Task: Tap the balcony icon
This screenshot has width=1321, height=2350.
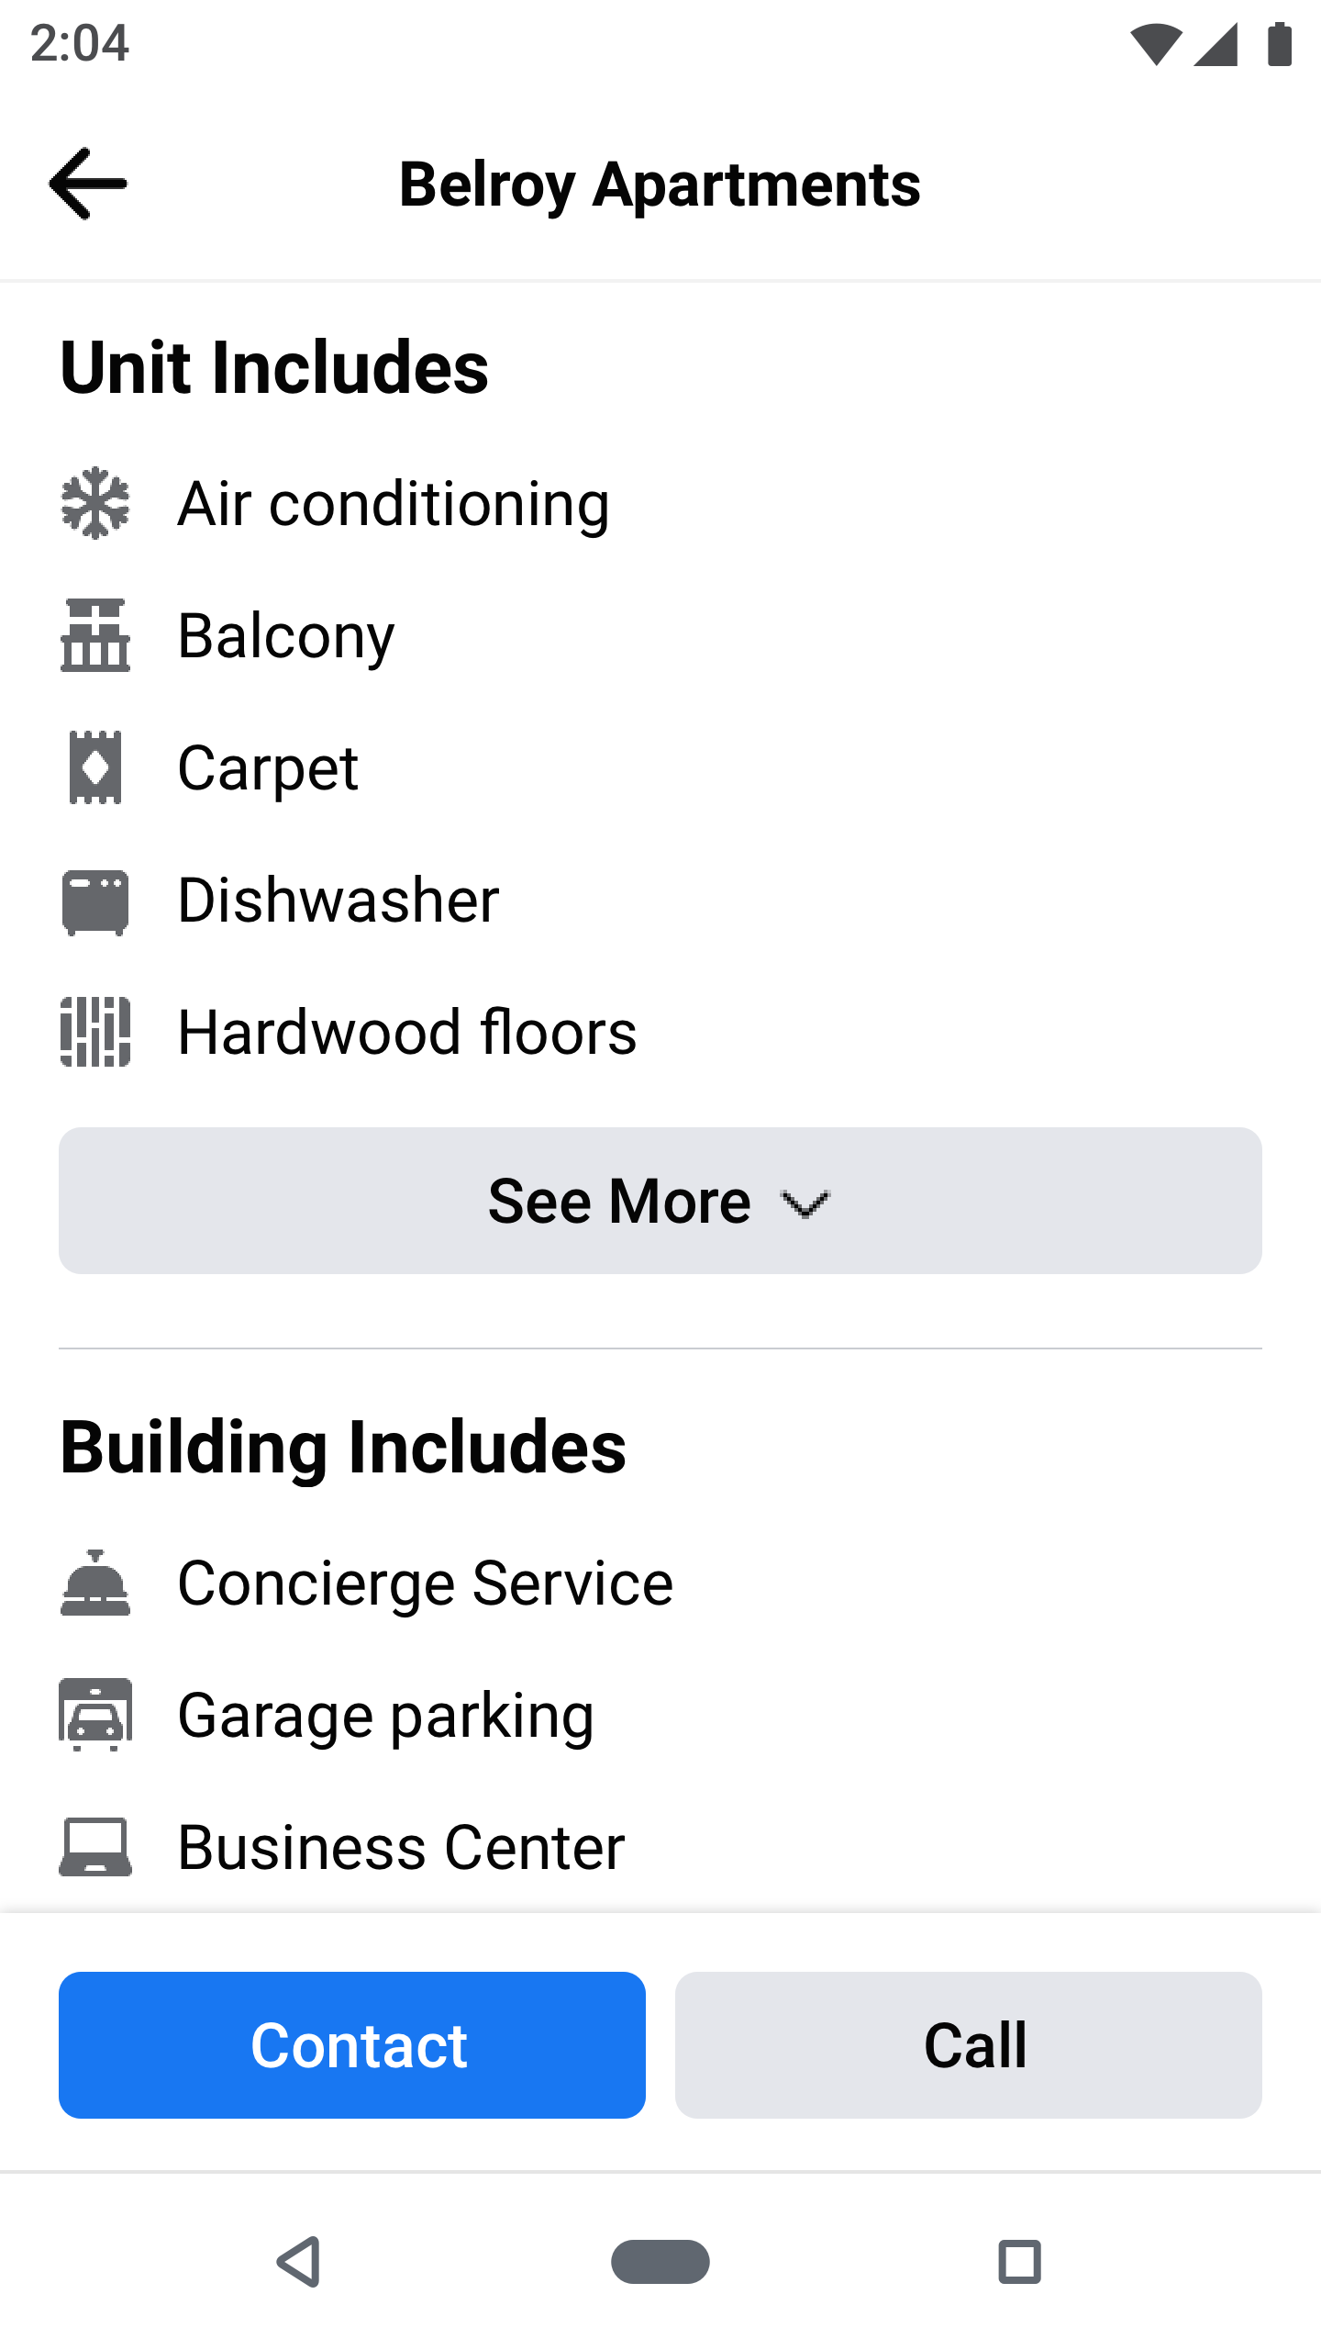Action: tap(95, 635)
